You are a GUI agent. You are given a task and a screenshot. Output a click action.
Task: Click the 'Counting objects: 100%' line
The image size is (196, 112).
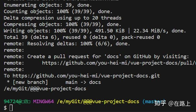click(58, 12)
